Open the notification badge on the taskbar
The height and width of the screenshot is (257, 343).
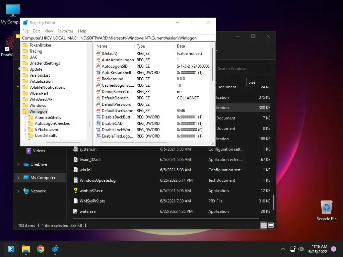(334, 249)
